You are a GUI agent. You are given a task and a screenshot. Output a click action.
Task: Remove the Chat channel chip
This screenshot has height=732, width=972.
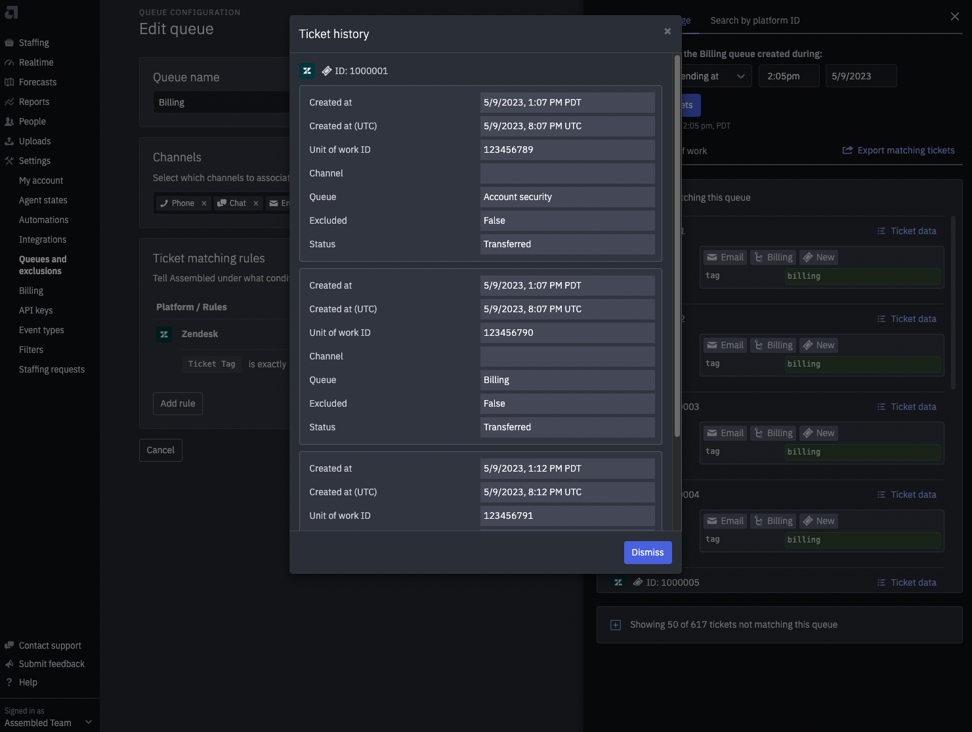coord(256,203)
